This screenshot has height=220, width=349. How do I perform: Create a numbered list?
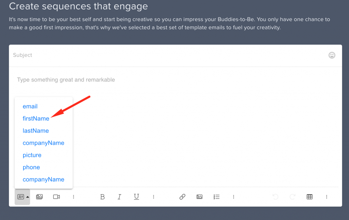coord(216,197)
